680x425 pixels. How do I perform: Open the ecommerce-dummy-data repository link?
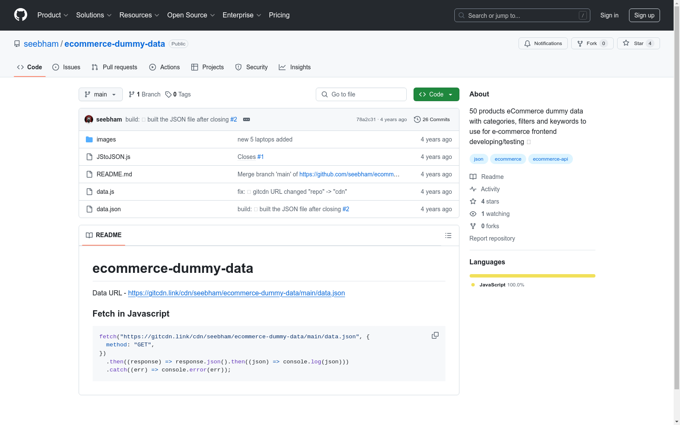(115, 44)
